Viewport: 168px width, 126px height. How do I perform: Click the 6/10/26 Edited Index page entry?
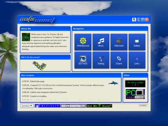pos(33,82)
